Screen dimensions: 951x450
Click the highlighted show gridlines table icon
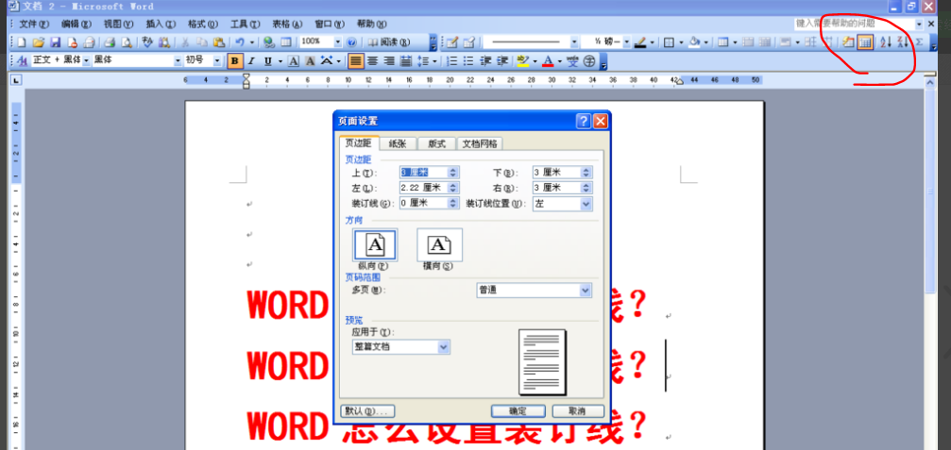[865, 42]
